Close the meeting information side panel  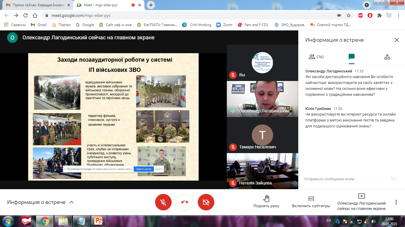[396, 40]
